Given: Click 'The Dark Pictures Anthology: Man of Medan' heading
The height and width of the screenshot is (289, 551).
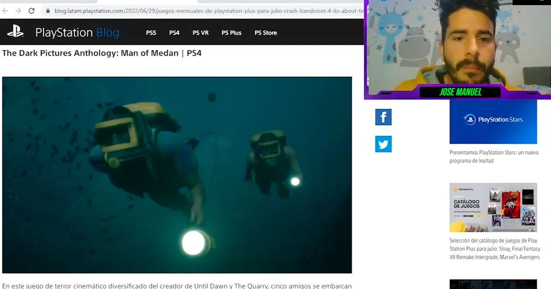Looking at the screenshot, I should point(102,53).
